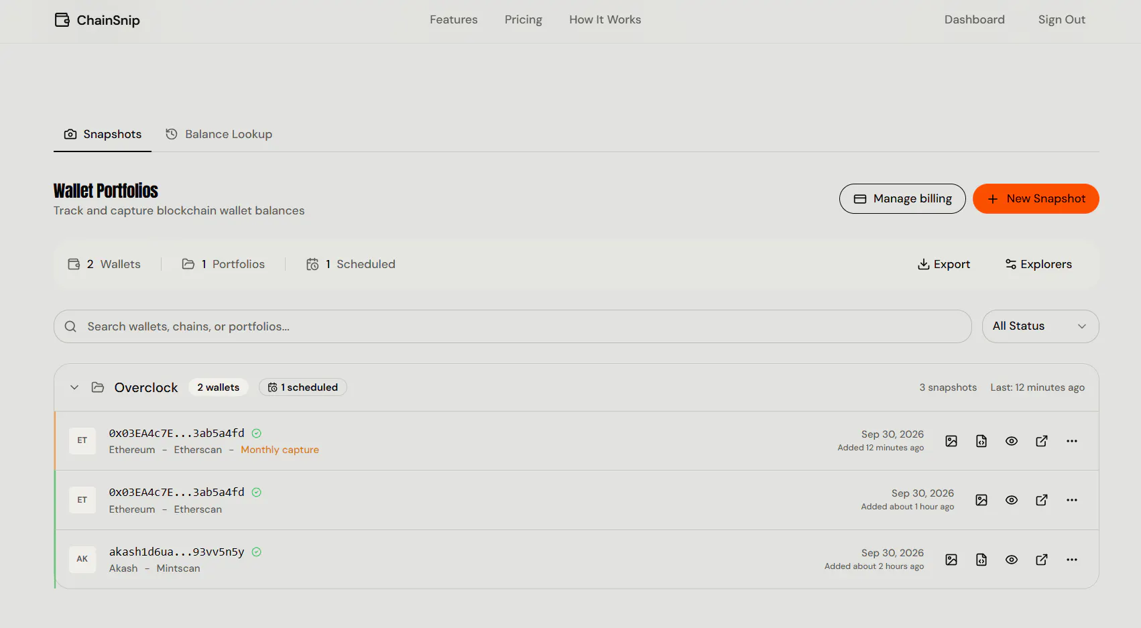Click the Export button
This screenshot has width=1141, height=628.
pos(944,264)
